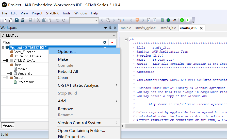The image size is (227, 139).
Task: Switch to the main.c editor tab
Action: [126, 28]
